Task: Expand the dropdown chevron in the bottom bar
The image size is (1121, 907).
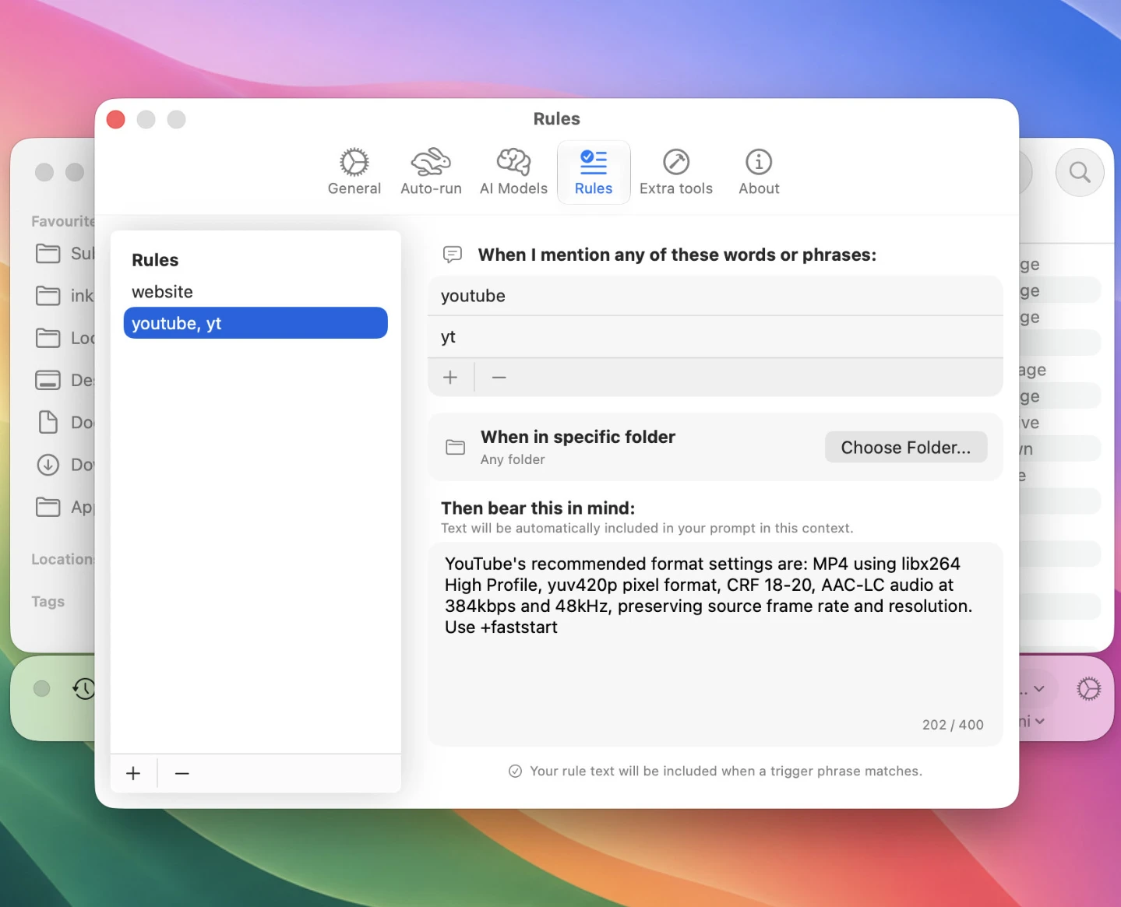Action: click(x=1039, y=689)
